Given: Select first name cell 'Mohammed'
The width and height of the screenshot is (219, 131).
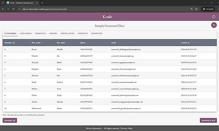Looking at the screenshot, I should 36,109.
